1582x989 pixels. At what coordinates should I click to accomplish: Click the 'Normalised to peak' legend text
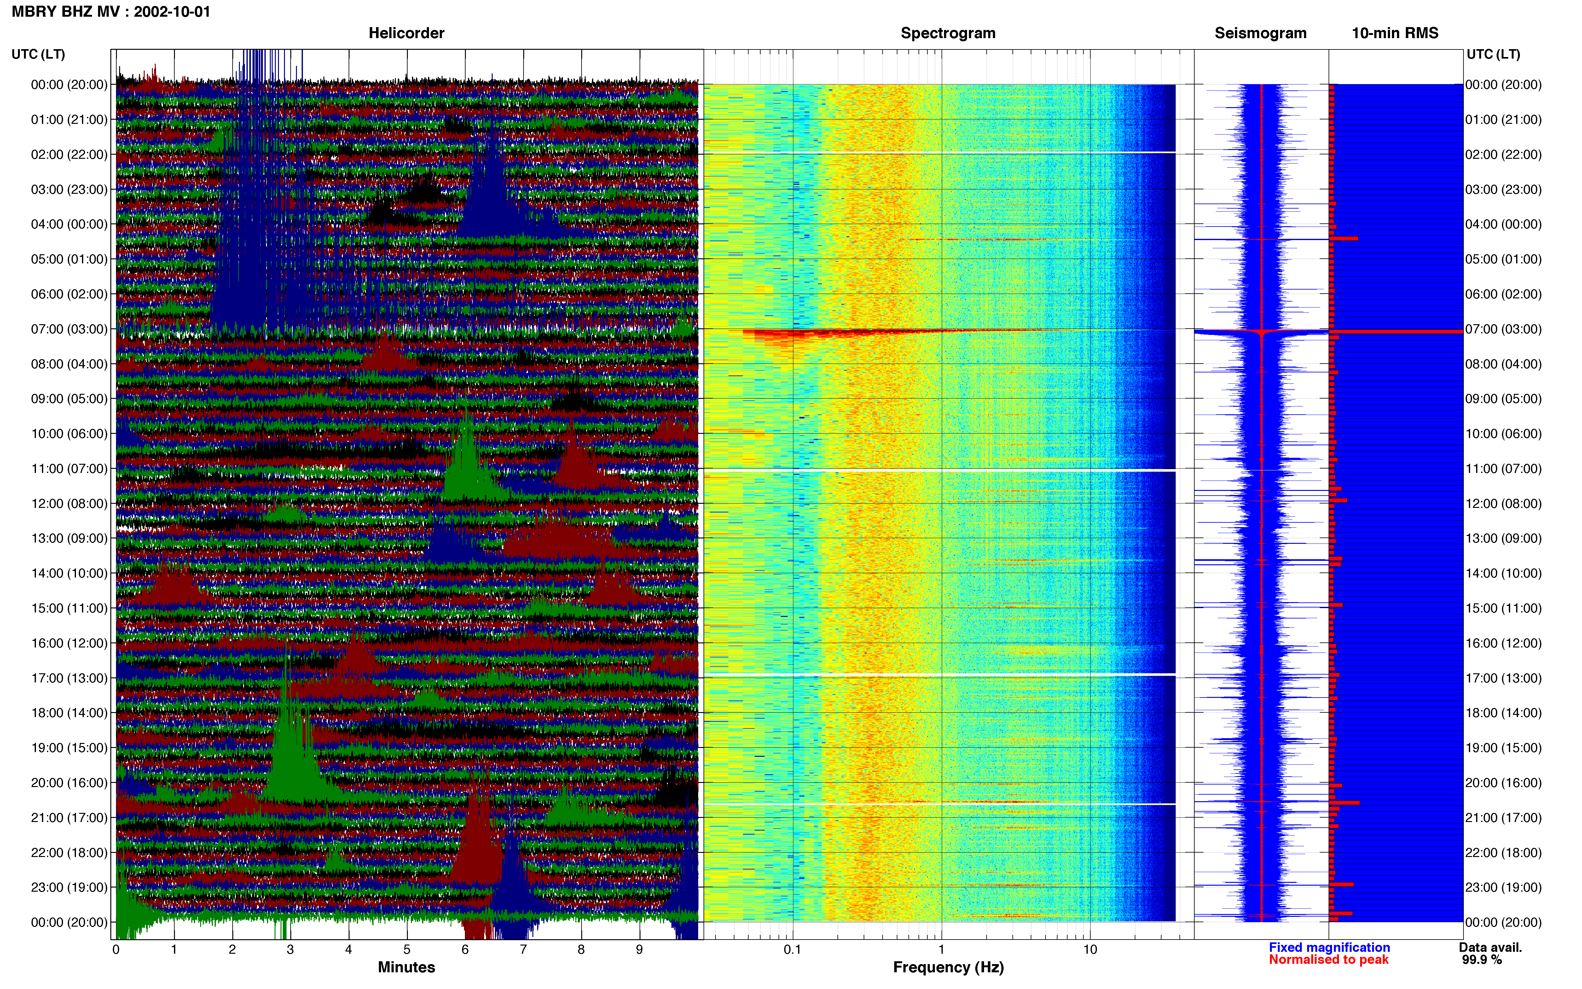coord(1328,960)
